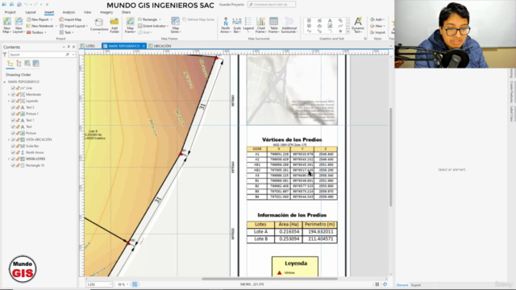Open the zoom percentage dropdown
516x290 pixels.
pyautogui.click(x=127, y=284)
